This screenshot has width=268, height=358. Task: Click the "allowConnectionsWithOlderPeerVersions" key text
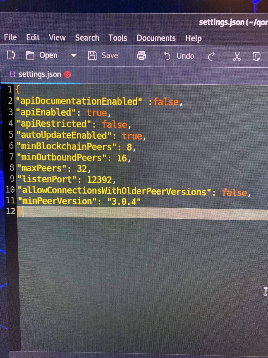coord(114,191)
